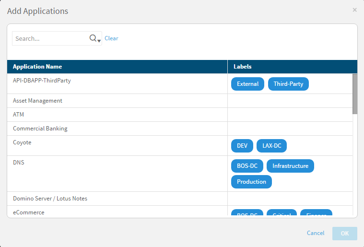Select the Asset Management application
Screen dimensions: 364x247
tap(37, 101)
